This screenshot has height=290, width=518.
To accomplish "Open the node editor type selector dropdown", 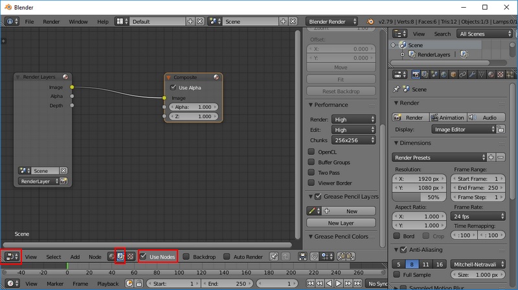I will coord(12,256).
